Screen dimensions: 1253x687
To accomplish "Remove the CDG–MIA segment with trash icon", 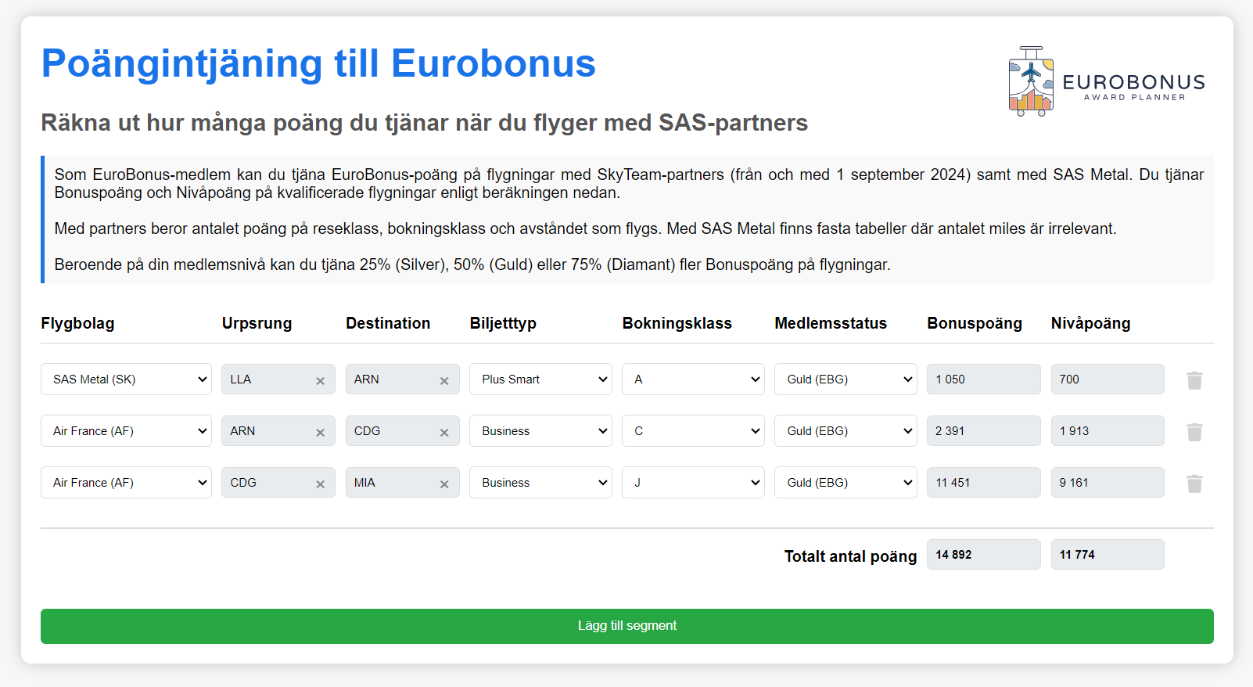I will pyautogui.click(x=1194, y=484).
